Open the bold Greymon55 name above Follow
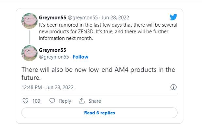This screenshot has height=128, width=202. (x=52, y=50)
